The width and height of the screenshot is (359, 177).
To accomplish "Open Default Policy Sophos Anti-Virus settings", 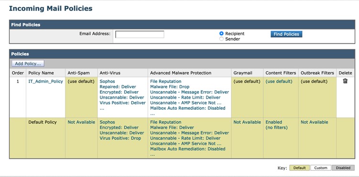I will click(x=108, y=122).
